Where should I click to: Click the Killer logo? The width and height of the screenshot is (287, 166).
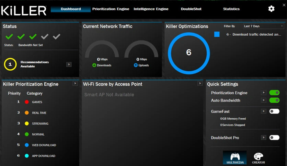pyautogui.click(x=24, y=11)
